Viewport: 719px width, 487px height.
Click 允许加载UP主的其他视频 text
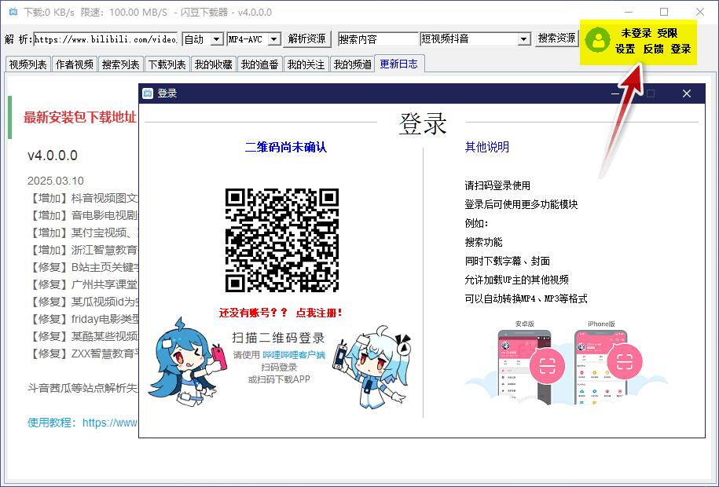pos(517,280)
